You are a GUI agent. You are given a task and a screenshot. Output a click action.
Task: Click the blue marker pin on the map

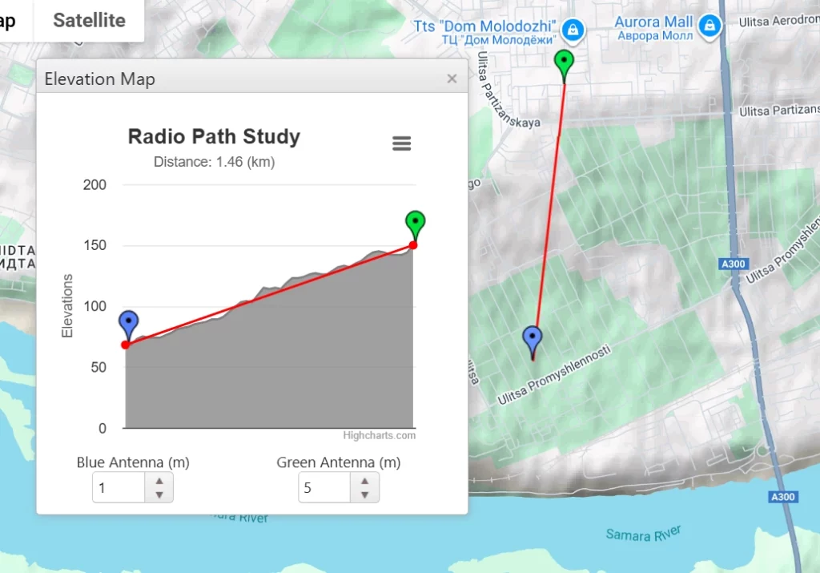[x=532, y=340]
